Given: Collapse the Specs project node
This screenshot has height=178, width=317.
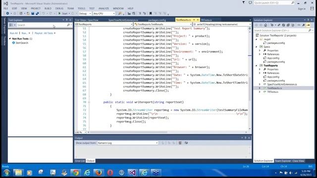Looking at the screenshot, I should point(257,46).
